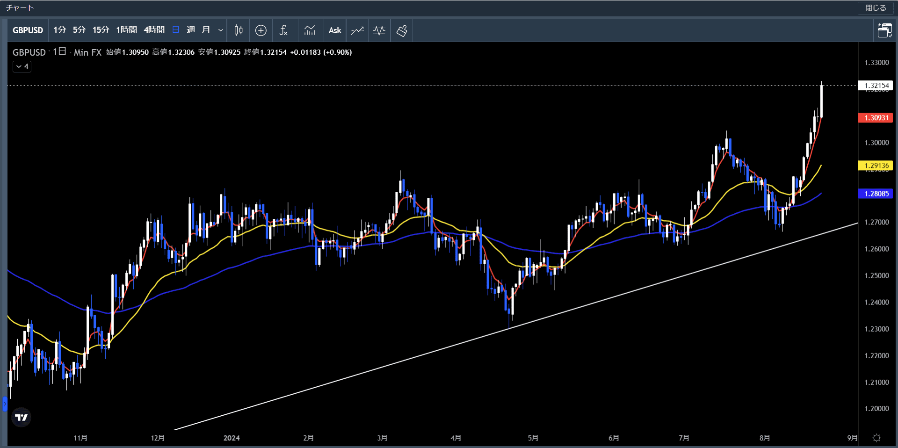
Task: Click the detach chart window icon
Action: click(884, 30)
